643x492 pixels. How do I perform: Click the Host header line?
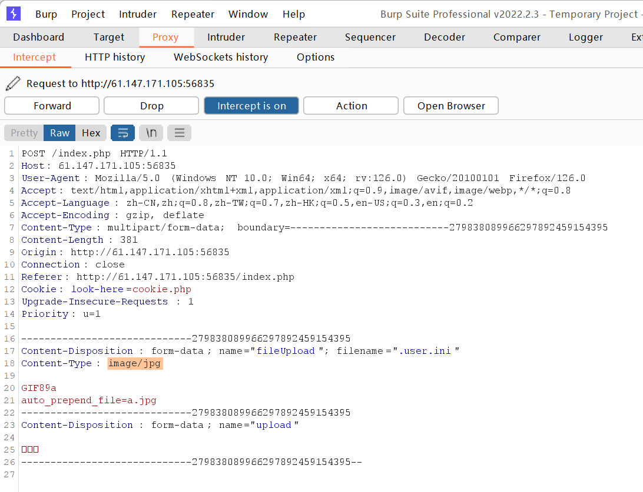coord(98,166)
